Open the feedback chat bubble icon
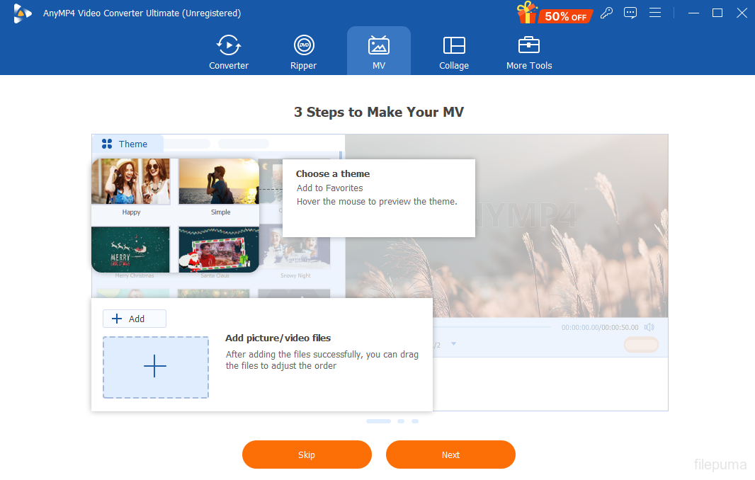 630,13
